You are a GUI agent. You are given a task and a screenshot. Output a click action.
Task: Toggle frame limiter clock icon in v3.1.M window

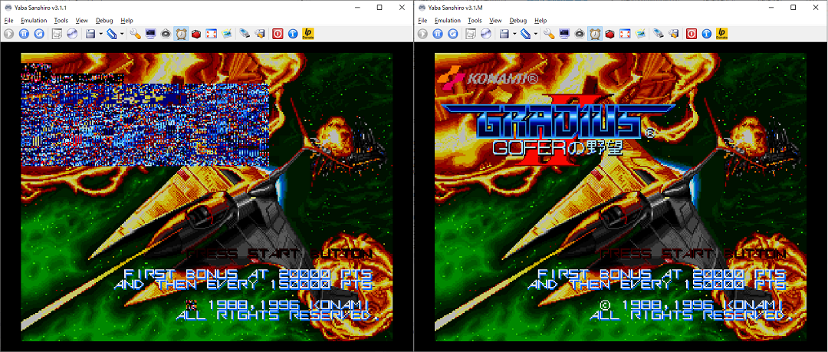[595, 34]
